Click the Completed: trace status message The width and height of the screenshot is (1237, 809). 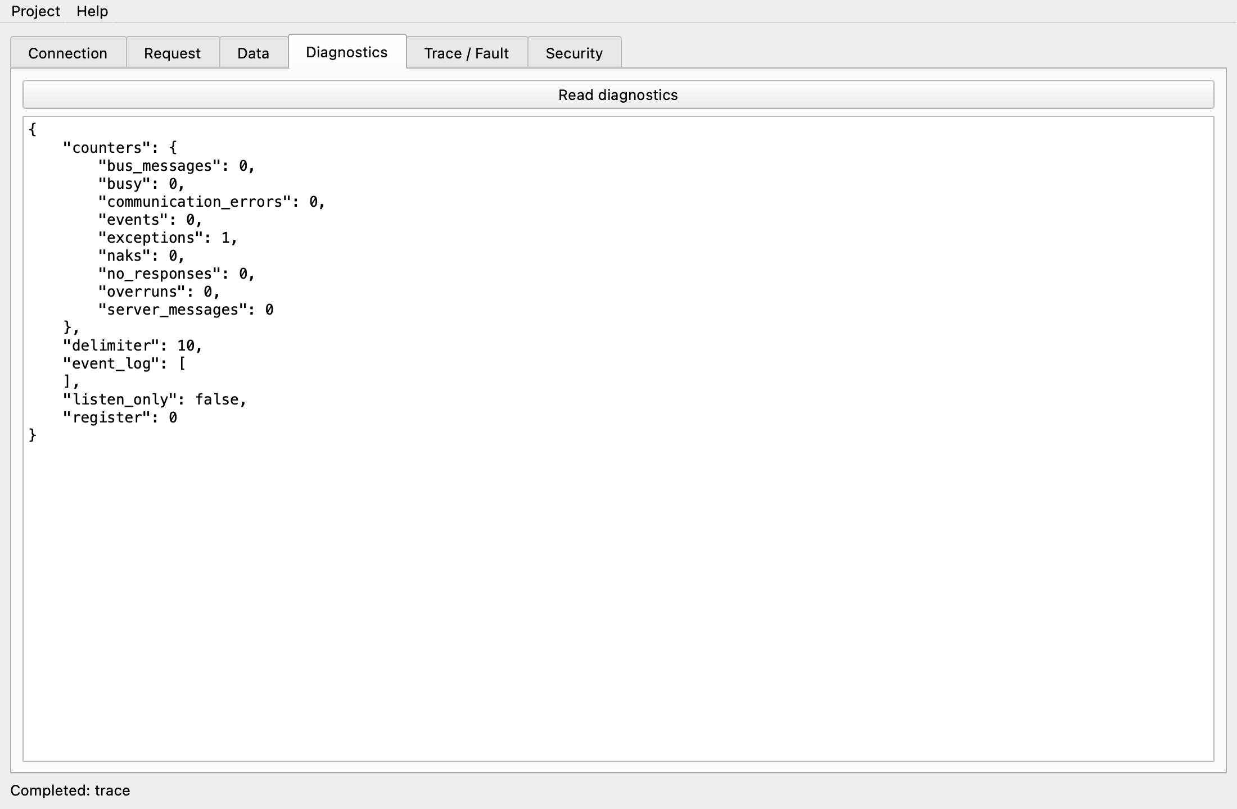[x=70, y=790]
